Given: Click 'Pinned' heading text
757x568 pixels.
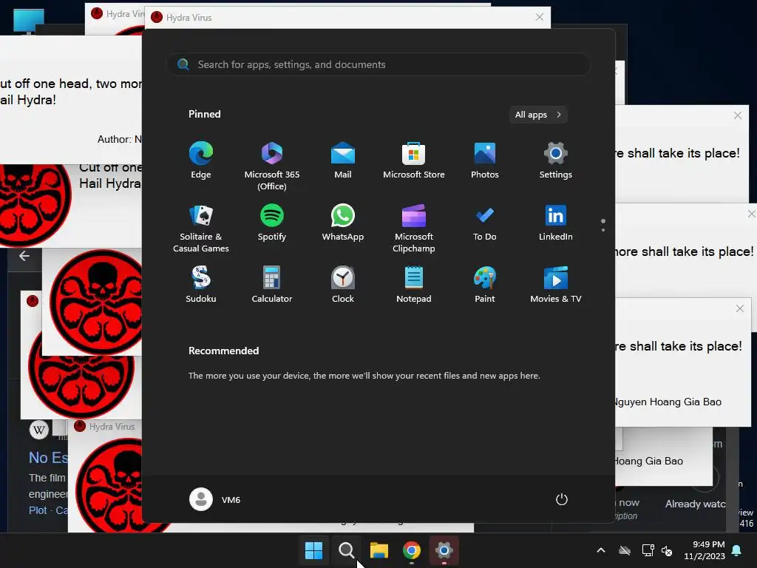Looking at the screenshot, I should pyautogui.click(x=204, y=114).
